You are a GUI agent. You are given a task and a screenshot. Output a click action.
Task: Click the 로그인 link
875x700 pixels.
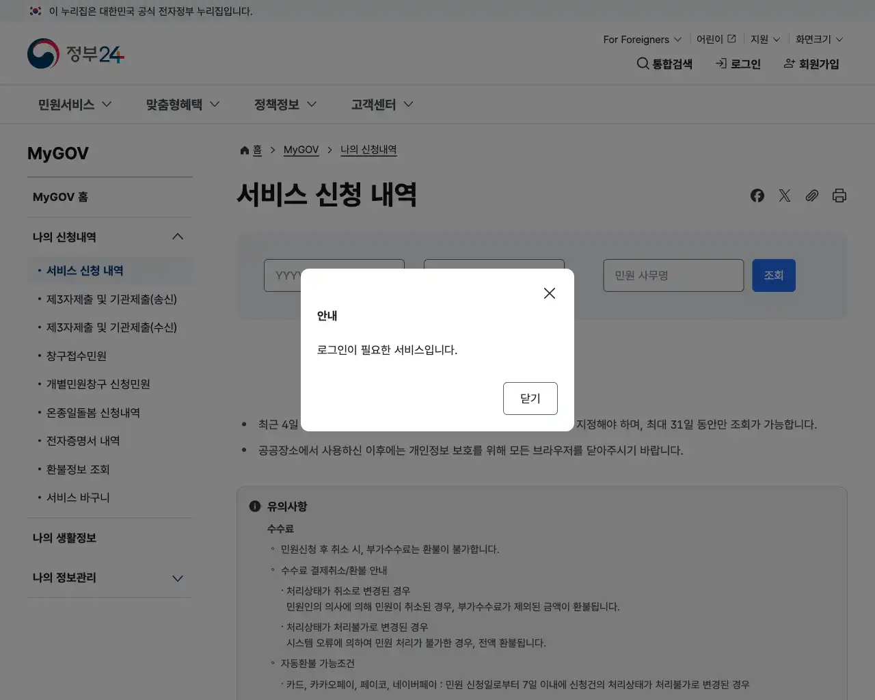tap(738, 64)
